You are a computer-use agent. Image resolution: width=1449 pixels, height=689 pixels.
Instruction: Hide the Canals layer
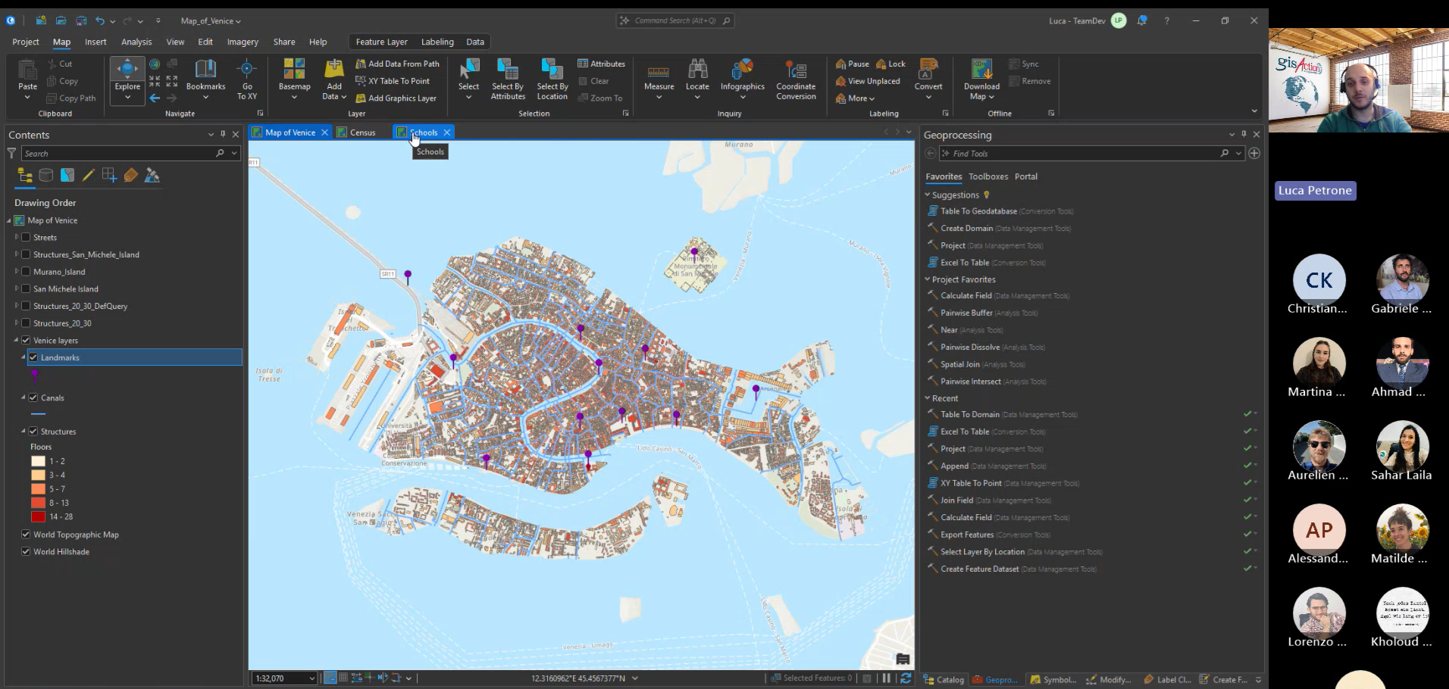point(33,397)
